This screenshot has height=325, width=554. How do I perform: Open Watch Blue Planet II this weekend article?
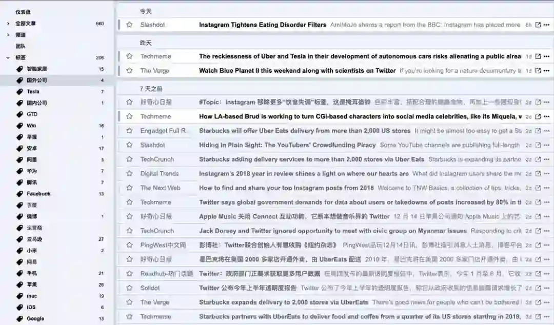[297, 71]
